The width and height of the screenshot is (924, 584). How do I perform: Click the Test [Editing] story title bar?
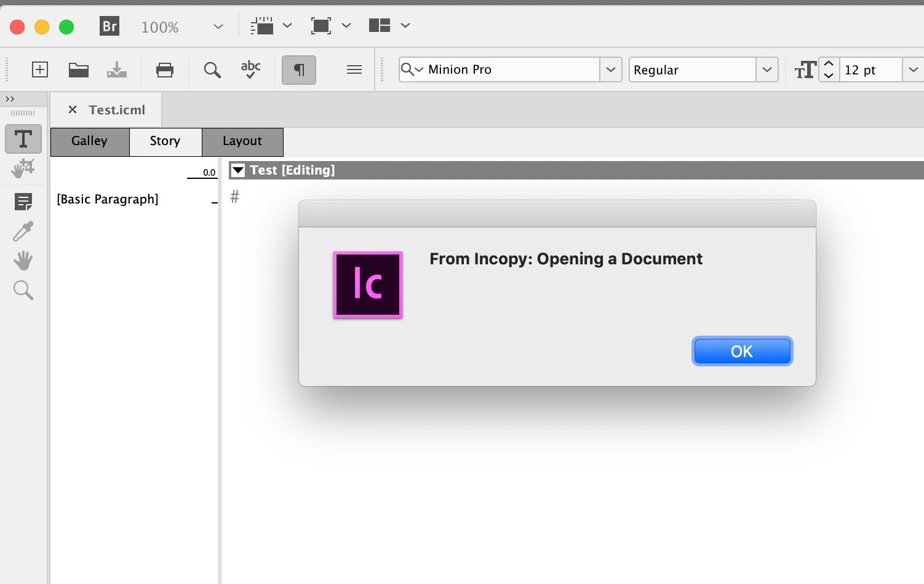(x=576, y=170)
